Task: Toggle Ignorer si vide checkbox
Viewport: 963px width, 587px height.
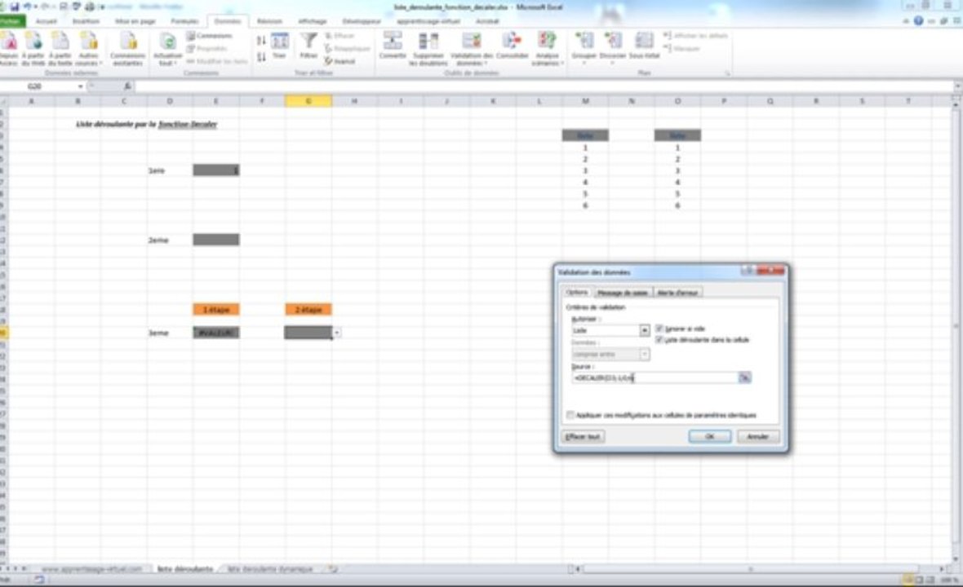Action: (659, 329)
